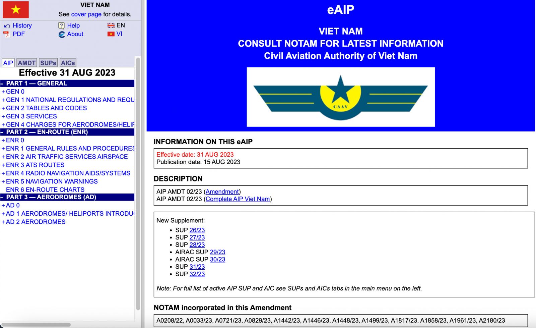Click Publication date: 15 AUG 2023 text
The image size is (536, 328).
[198, 162]
